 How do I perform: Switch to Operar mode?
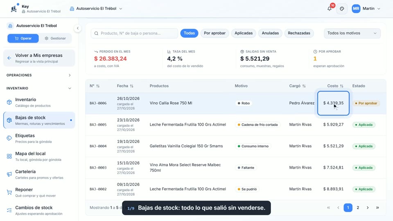click(23, 38)
